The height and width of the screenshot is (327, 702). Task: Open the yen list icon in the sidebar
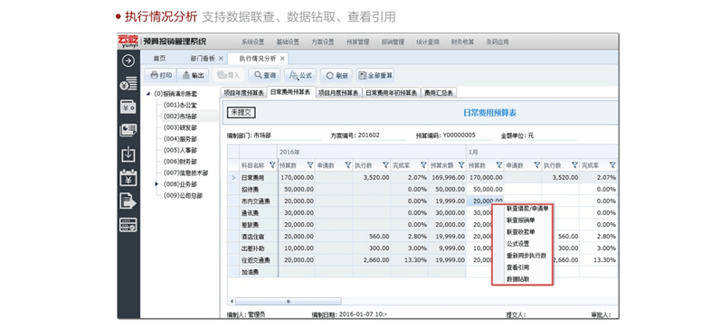[128, 83]
